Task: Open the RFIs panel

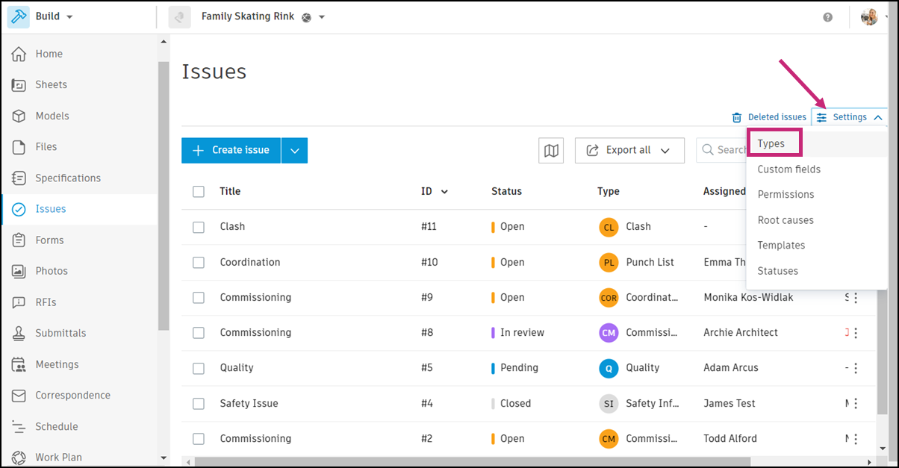Action: 46,302
